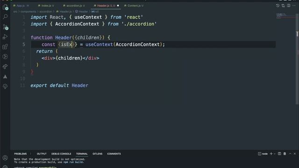Switch to the accordion.js tab
This screenshot has height=168, width=299.
[74, 6]
